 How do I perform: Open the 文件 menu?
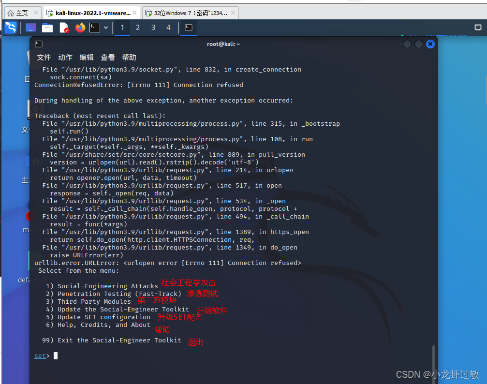point(44,57)
